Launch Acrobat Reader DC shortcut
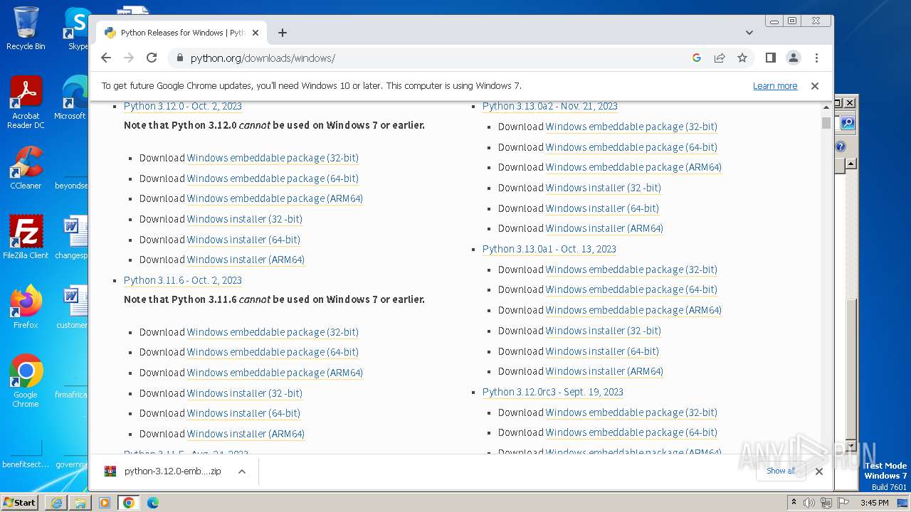The image size is (911, 512). [x=26, y=102]
